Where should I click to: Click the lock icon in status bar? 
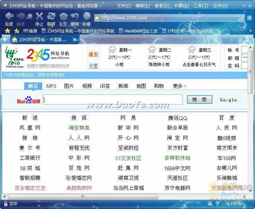6,203
